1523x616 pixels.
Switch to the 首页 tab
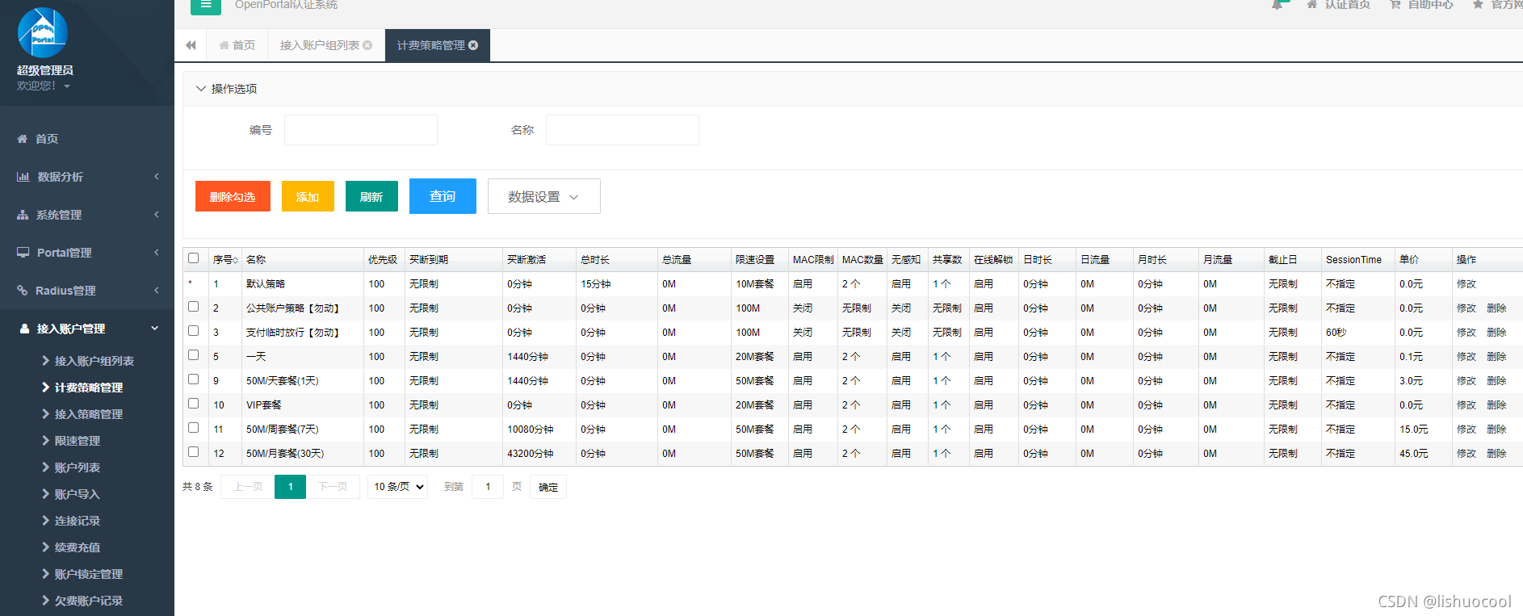tap(237, 45)
